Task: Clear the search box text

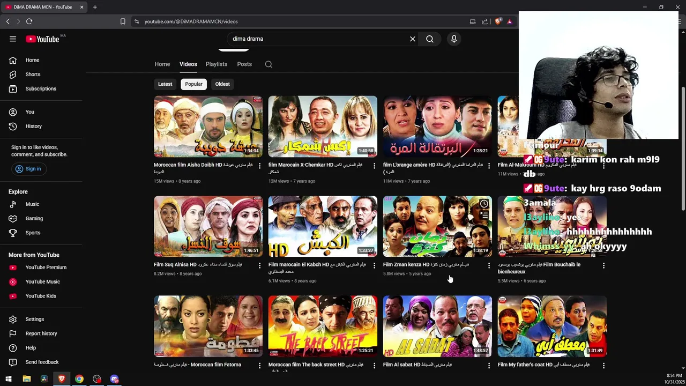Action: [x=413, y=39]
